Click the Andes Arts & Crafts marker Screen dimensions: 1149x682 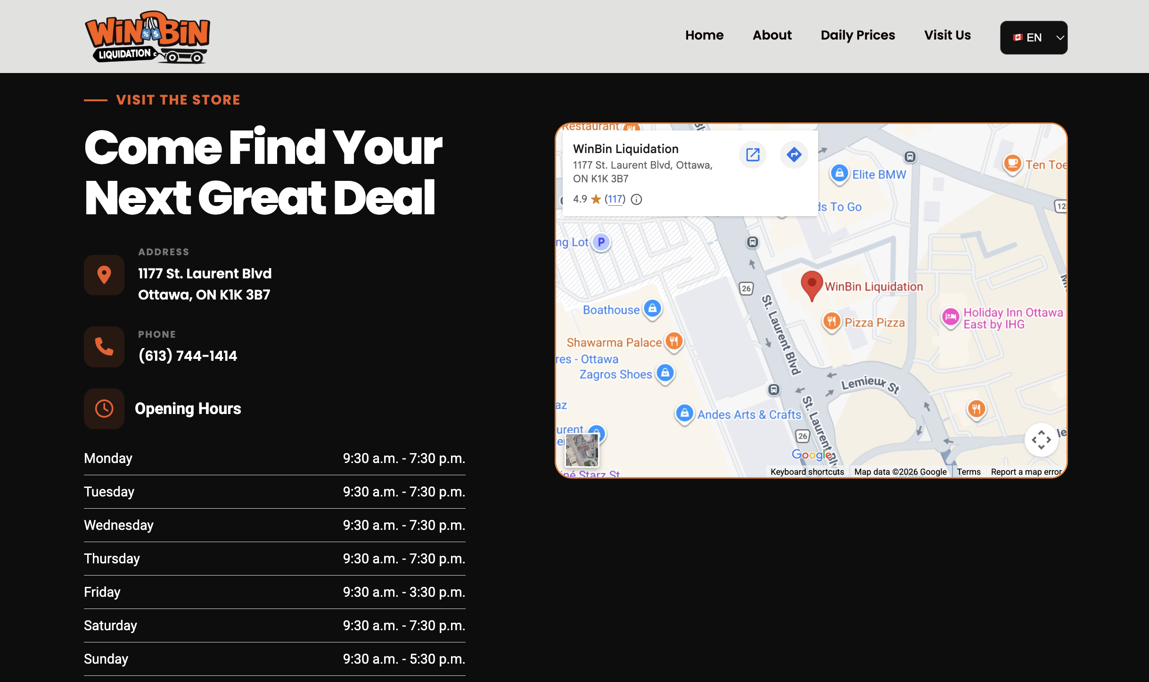click(684, 414)
